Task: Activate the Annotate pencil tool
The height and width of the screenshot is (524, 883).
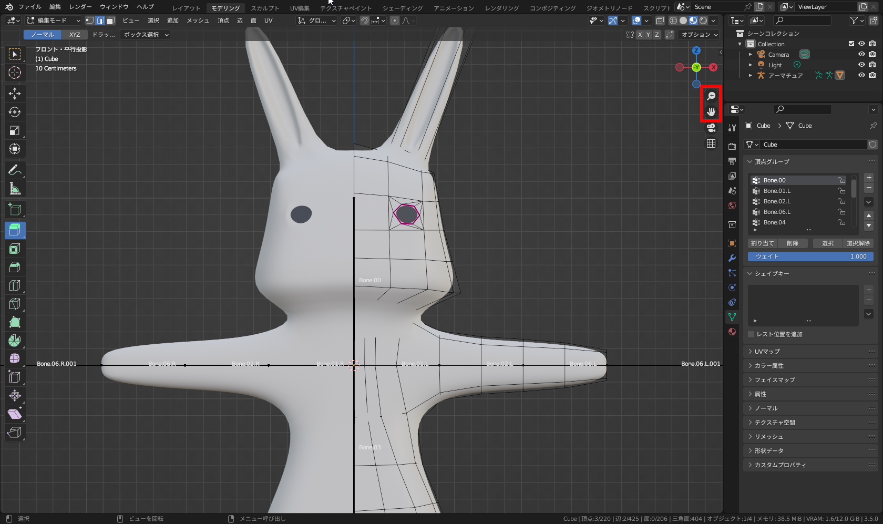Action: [x=15, y=170]
